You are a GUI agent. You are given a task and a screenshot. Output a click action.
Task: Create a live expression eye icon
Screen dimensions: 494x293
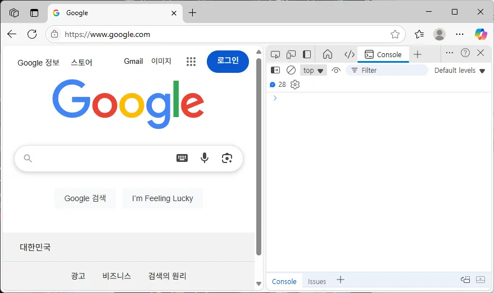click(x=336, y=71)
